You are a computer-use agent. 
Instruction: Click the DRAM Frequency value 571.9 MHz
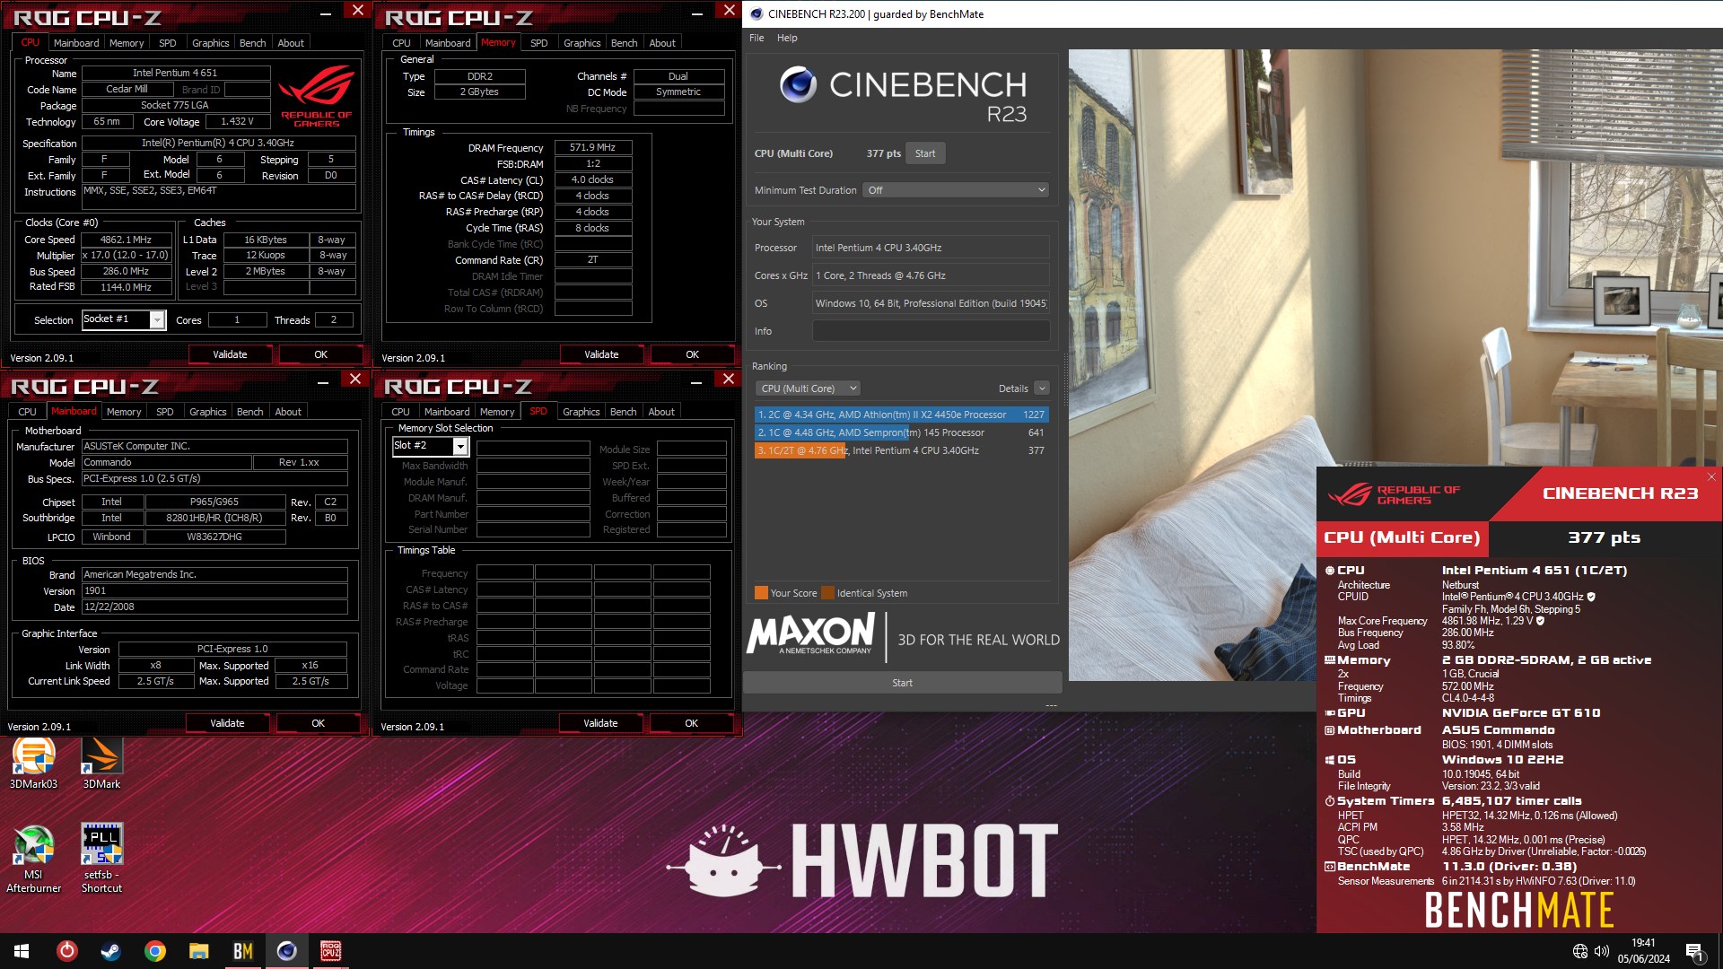point(592,147)
